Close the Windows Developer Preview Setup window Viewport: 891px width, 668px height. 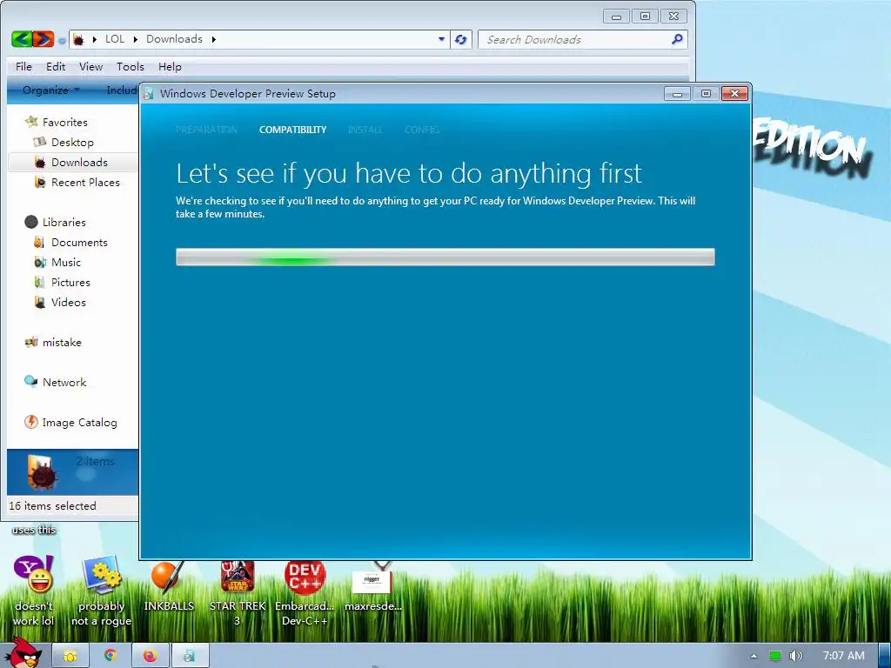tap(734, 94)
